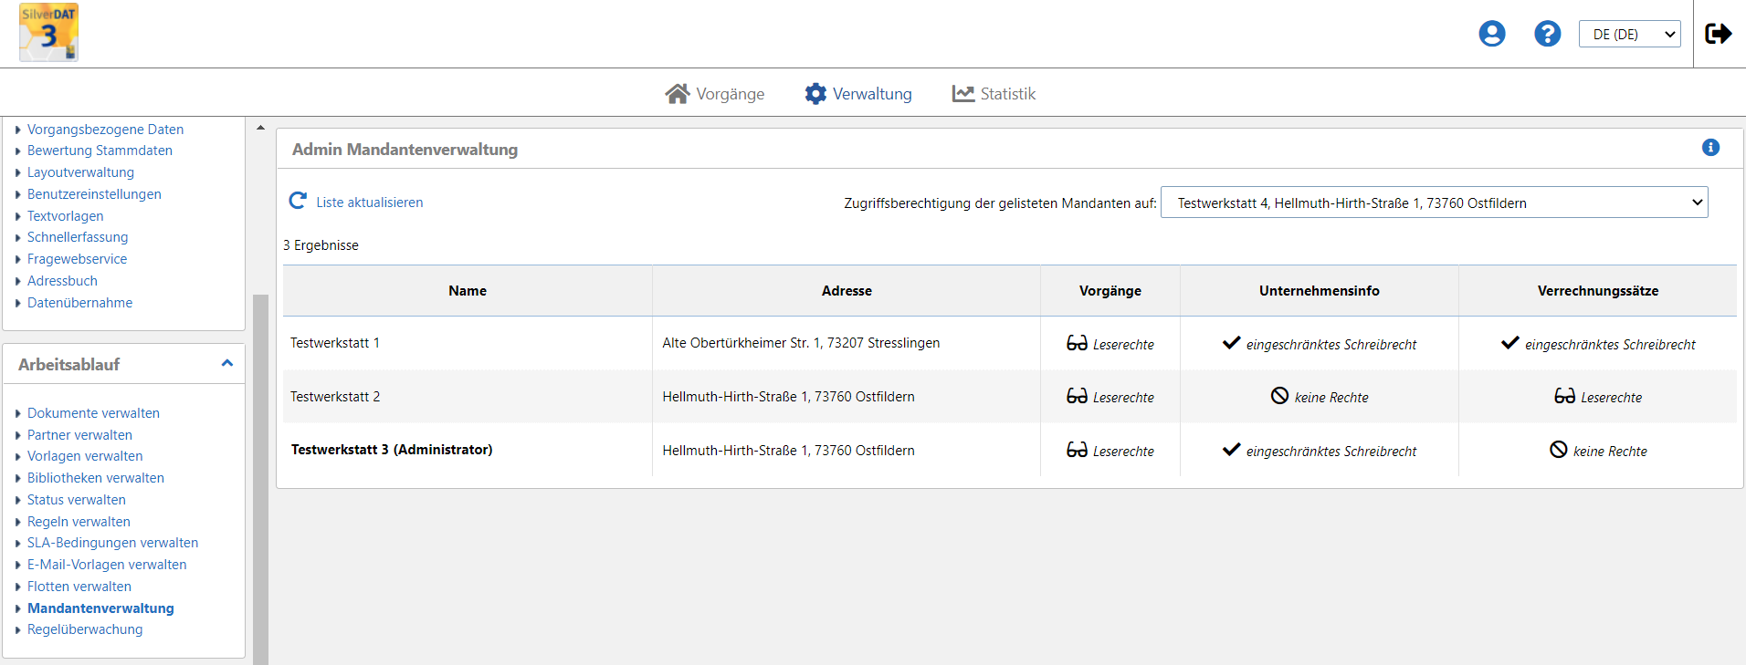Click the home icon next to Vorgänge
Image resolution: width=1746 pixels, height=665 pixels.
tap(678, 94)
